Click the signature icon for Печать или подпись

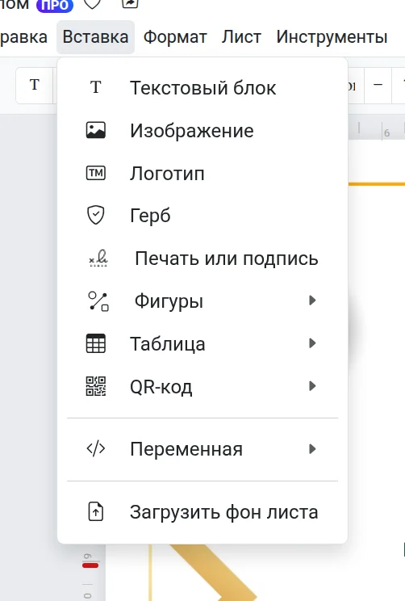(98, 258)
